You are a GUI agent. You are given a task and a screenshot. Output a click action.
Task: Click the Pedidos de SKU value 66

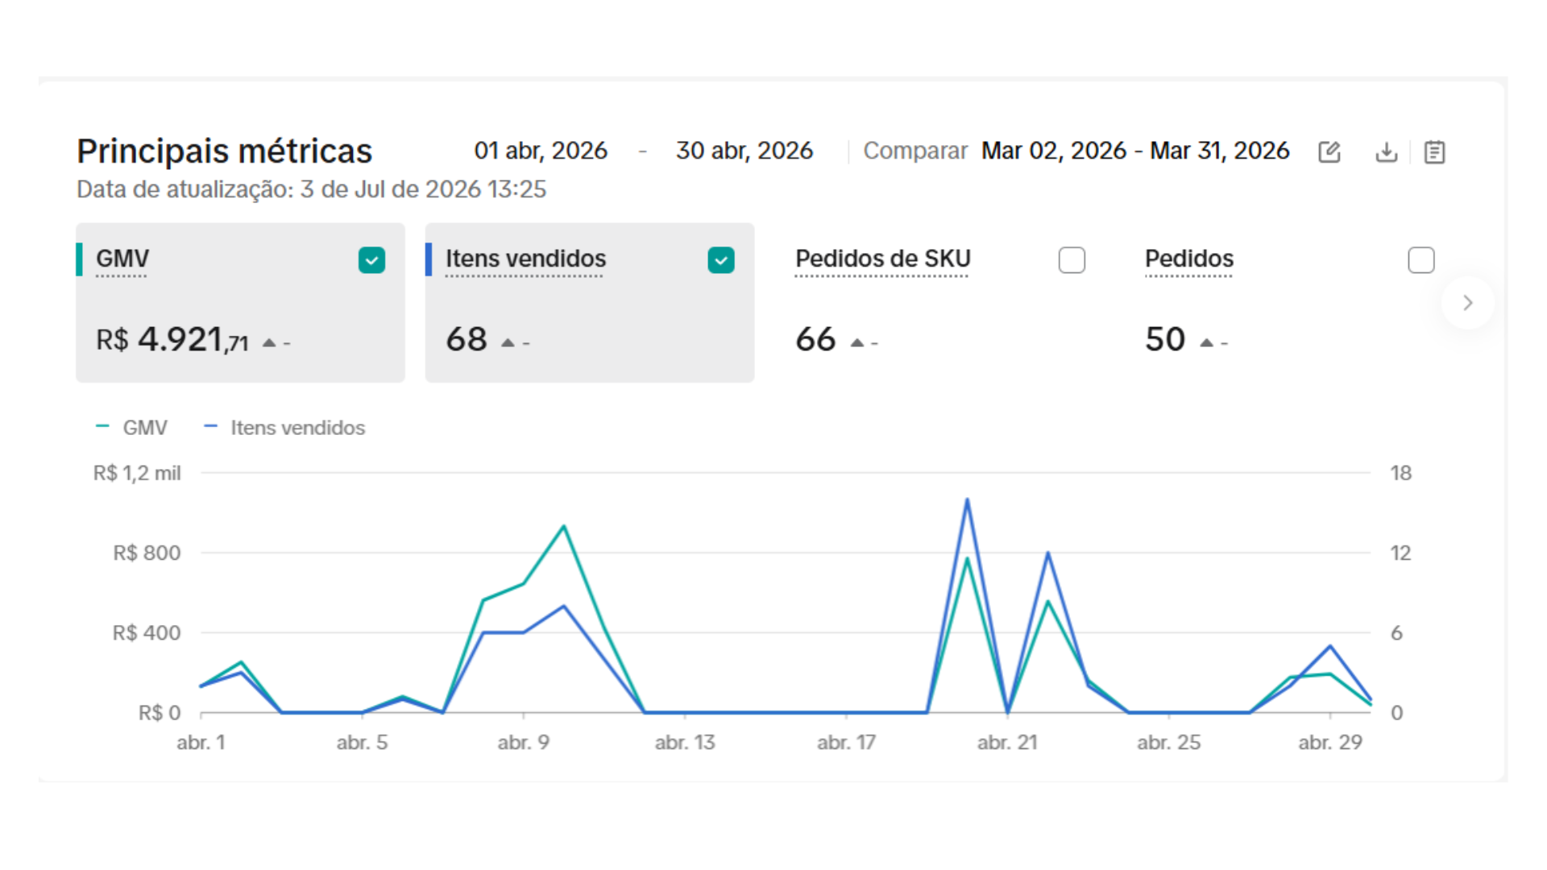[x=815, y=340]
